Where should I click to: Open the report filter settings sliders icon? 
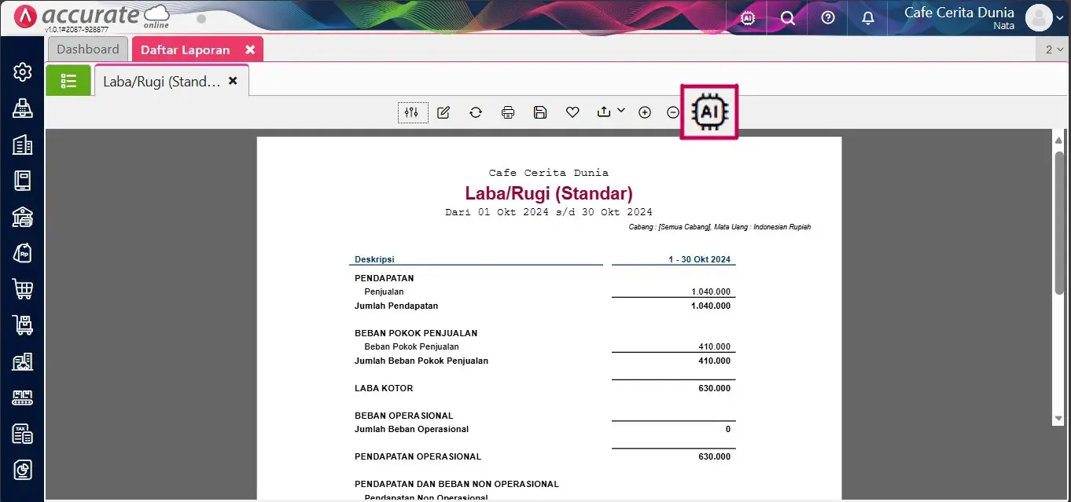(x=412, y=112)
